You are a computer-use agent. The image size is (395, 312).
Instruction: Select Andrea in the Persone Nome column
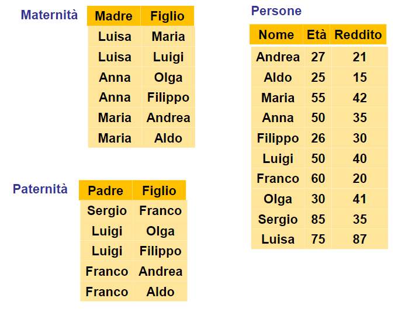tap(278, 57)
